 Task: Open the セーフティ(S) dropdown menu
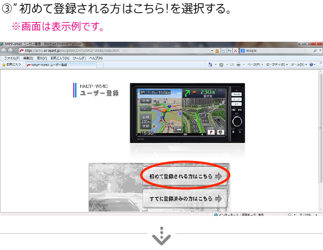click(x=277, y=65)
